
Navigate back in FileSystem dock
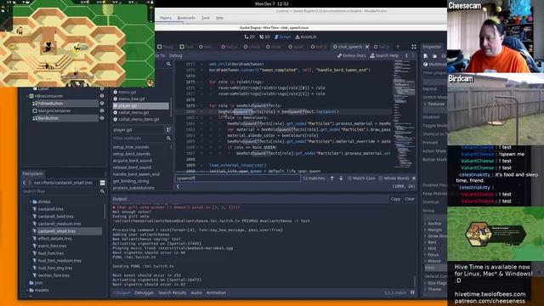(24, 183)
